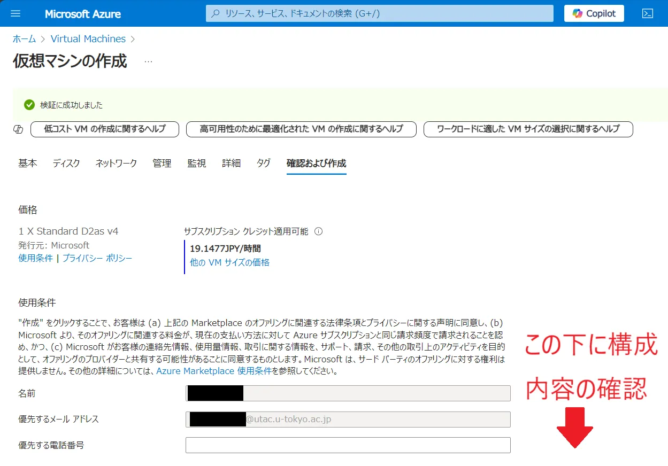Viewport: 668px width, 466px height.
Task: Click the info icon beside サブスクリプション クレジット適用可能
Action: (319, 231)
